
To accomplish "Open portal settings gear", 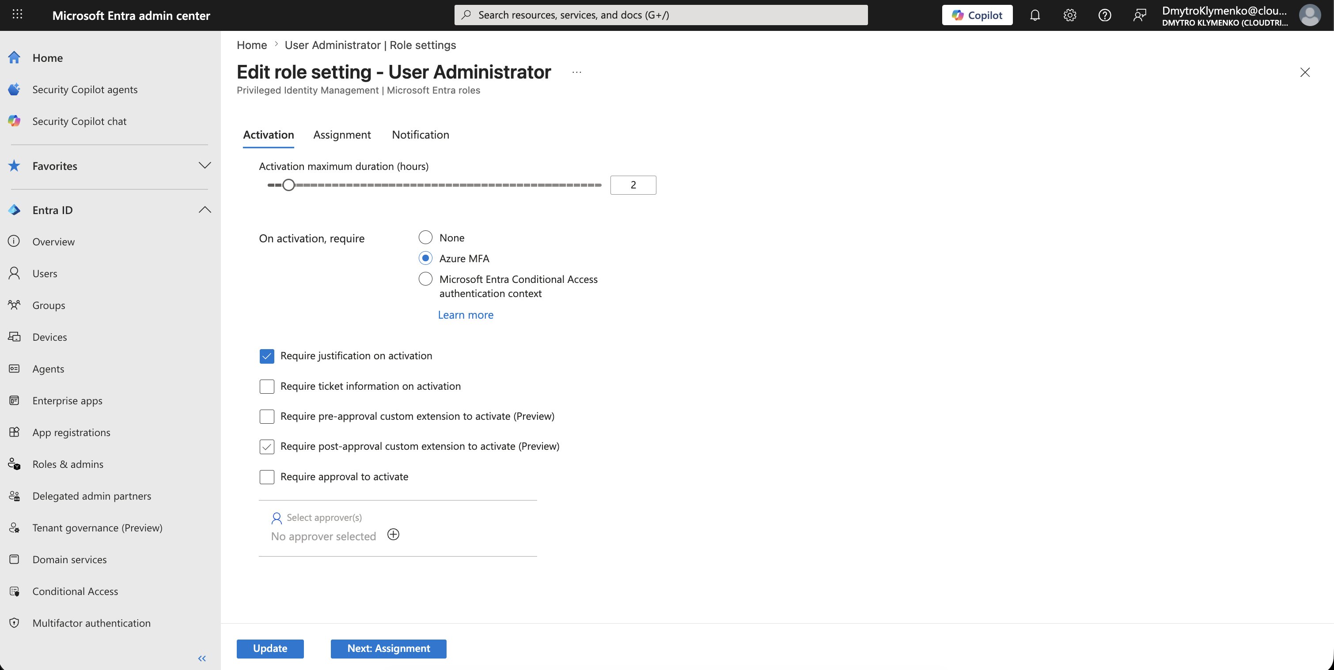I will 1069,15.
